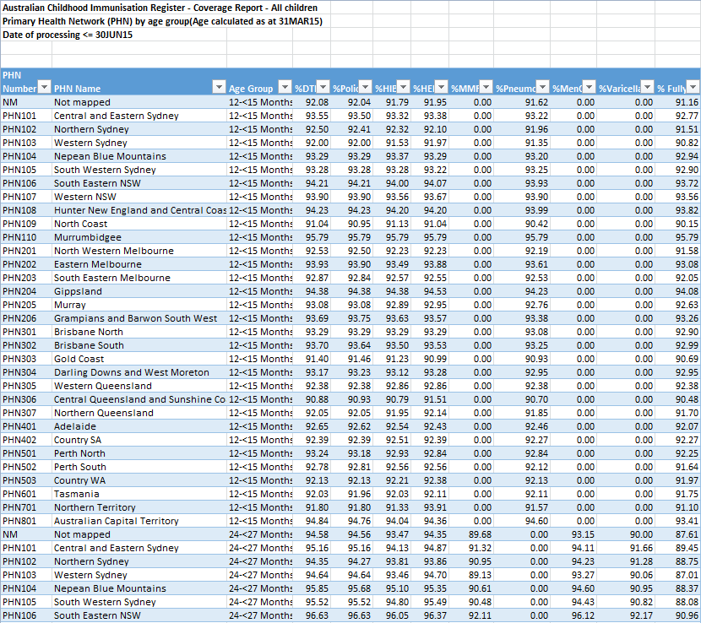Open the %Varicella column filter dropdown

647,86
